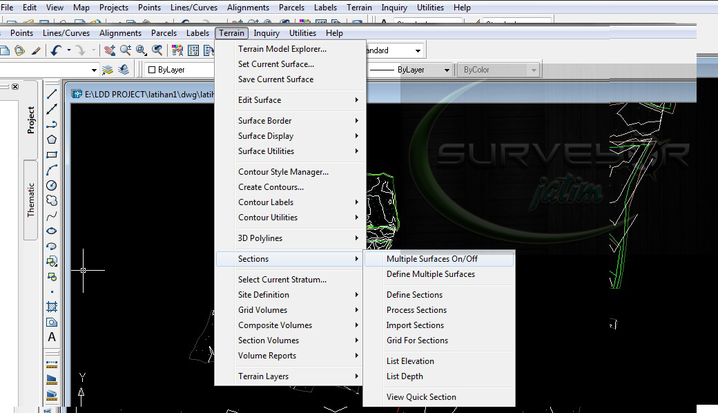Run the Create Contours command

point(271,186)
